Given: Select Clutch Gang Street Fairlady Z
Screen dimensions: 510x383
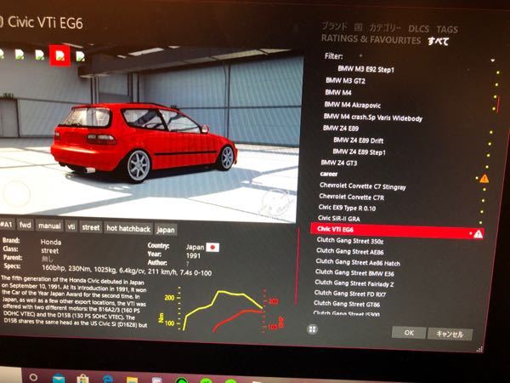Looking at the screenshot, I should point(354,283).
